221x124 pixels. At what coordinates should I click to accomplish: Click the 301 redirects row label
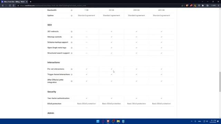(x=53, y=31)
